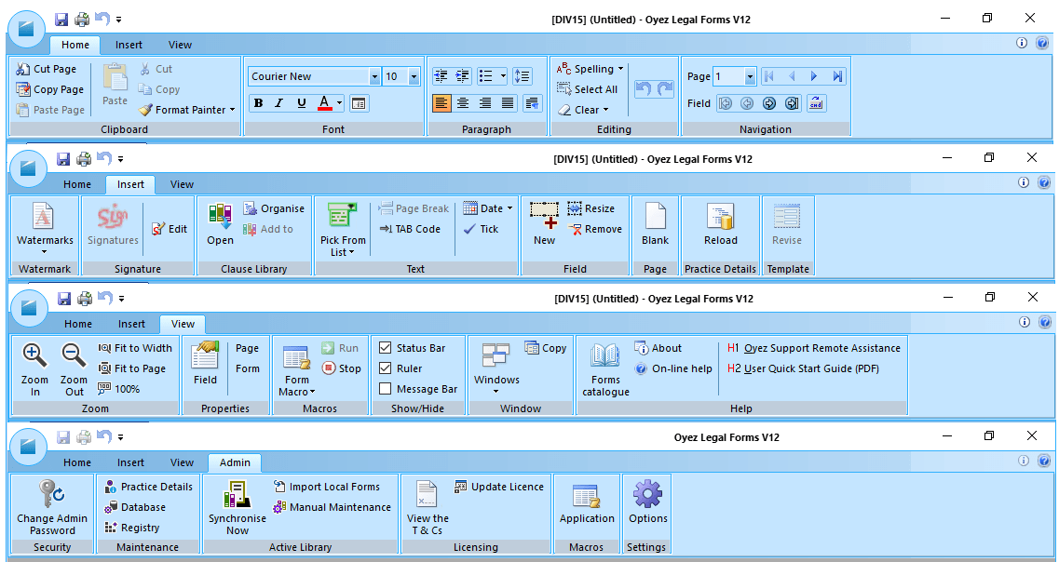Click Manual Maintenance

[332, 507]
